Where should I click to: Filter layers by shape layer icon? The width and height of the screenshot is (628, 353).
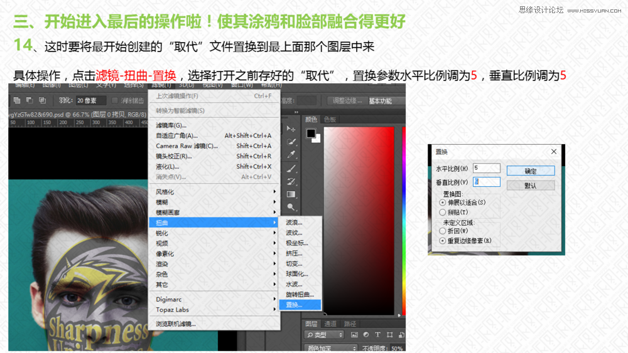click(390, 335)
